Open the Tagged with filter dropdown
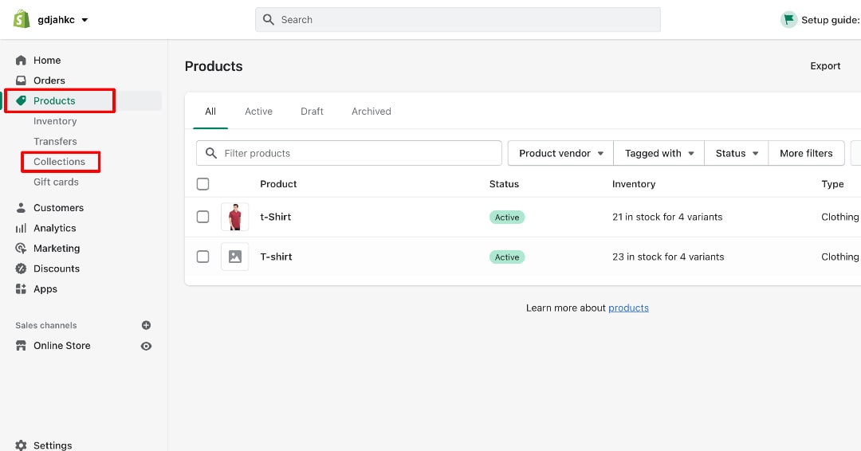This screenshot has width=861, height=451. click(659, 153)
